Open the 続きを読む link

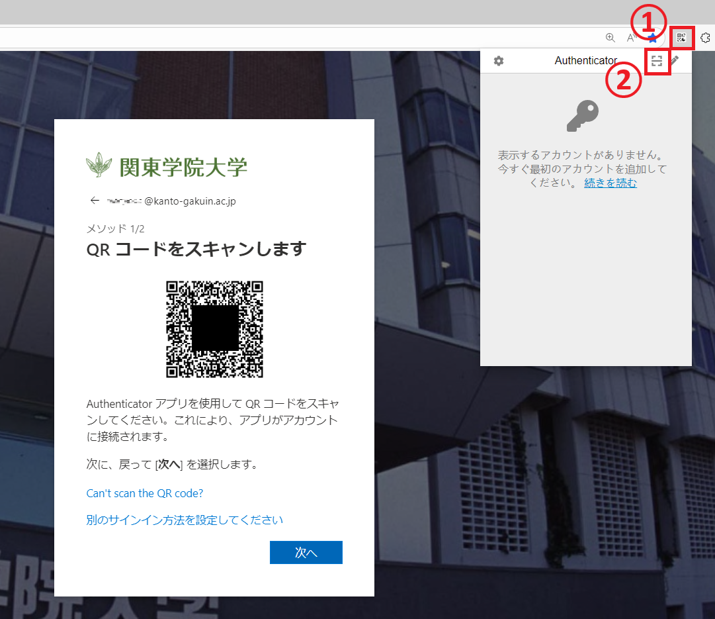coord(610,183)
